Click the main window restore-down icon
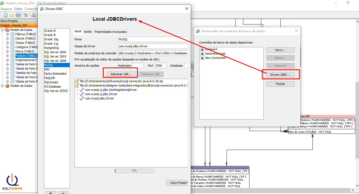Screen dimensions: 359x194 (348, 3)
